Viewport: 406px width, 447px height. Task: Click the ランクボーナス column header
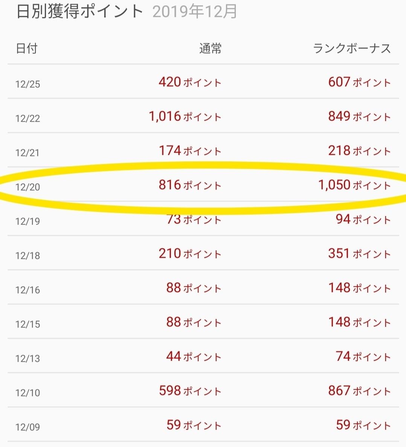pyautogui.click(x=352, y=49)
